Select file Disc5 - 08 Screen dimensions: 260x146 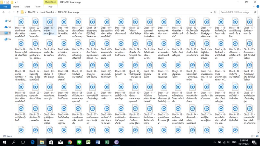(107, 115)
